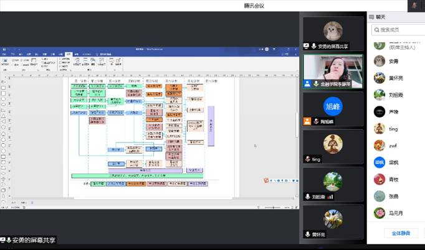Select zwf in the member list
The image size is (425, 250).
[393, 146]
